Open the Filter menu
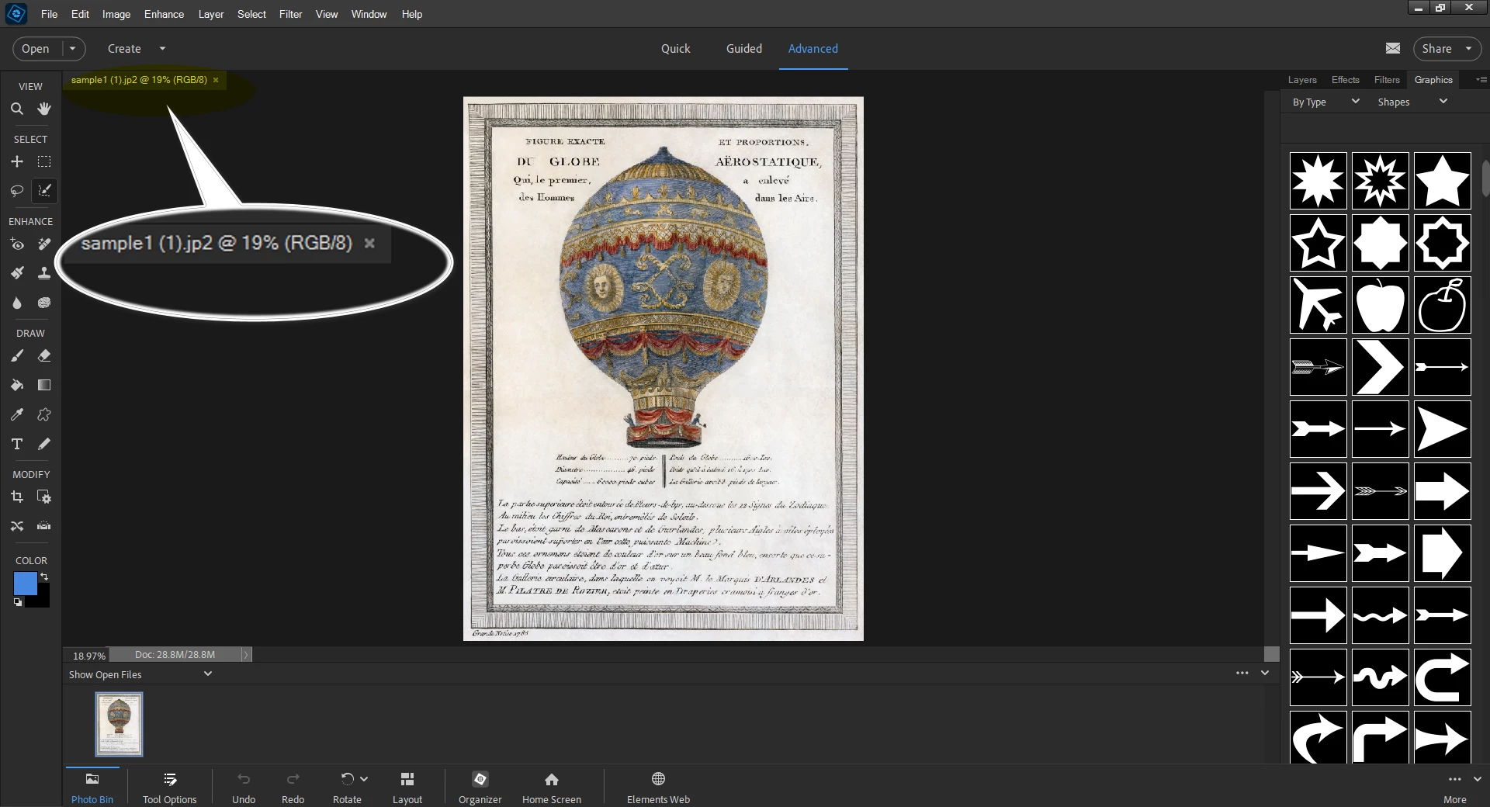 point(291,14)
